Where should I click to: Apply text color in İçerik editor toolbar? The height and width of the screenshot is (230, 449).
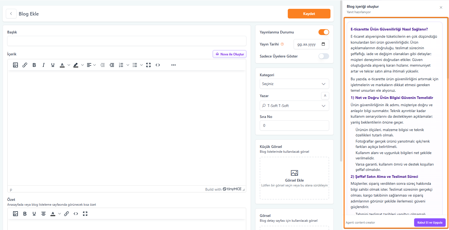coord(62,65)
